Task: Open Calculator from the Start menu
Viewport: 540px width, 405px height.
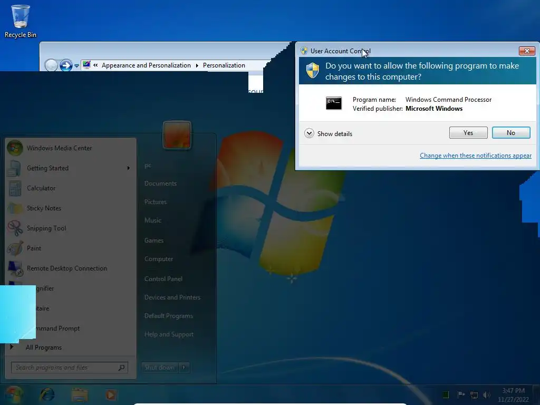Action: click(41, 188)
